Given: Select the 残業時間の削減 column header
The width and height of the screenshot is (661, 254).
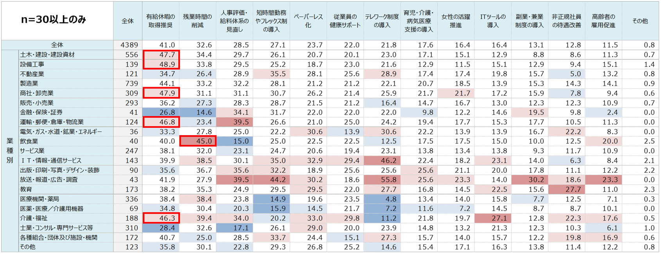Looking at the screenshot, I should (x=198, y=21).
